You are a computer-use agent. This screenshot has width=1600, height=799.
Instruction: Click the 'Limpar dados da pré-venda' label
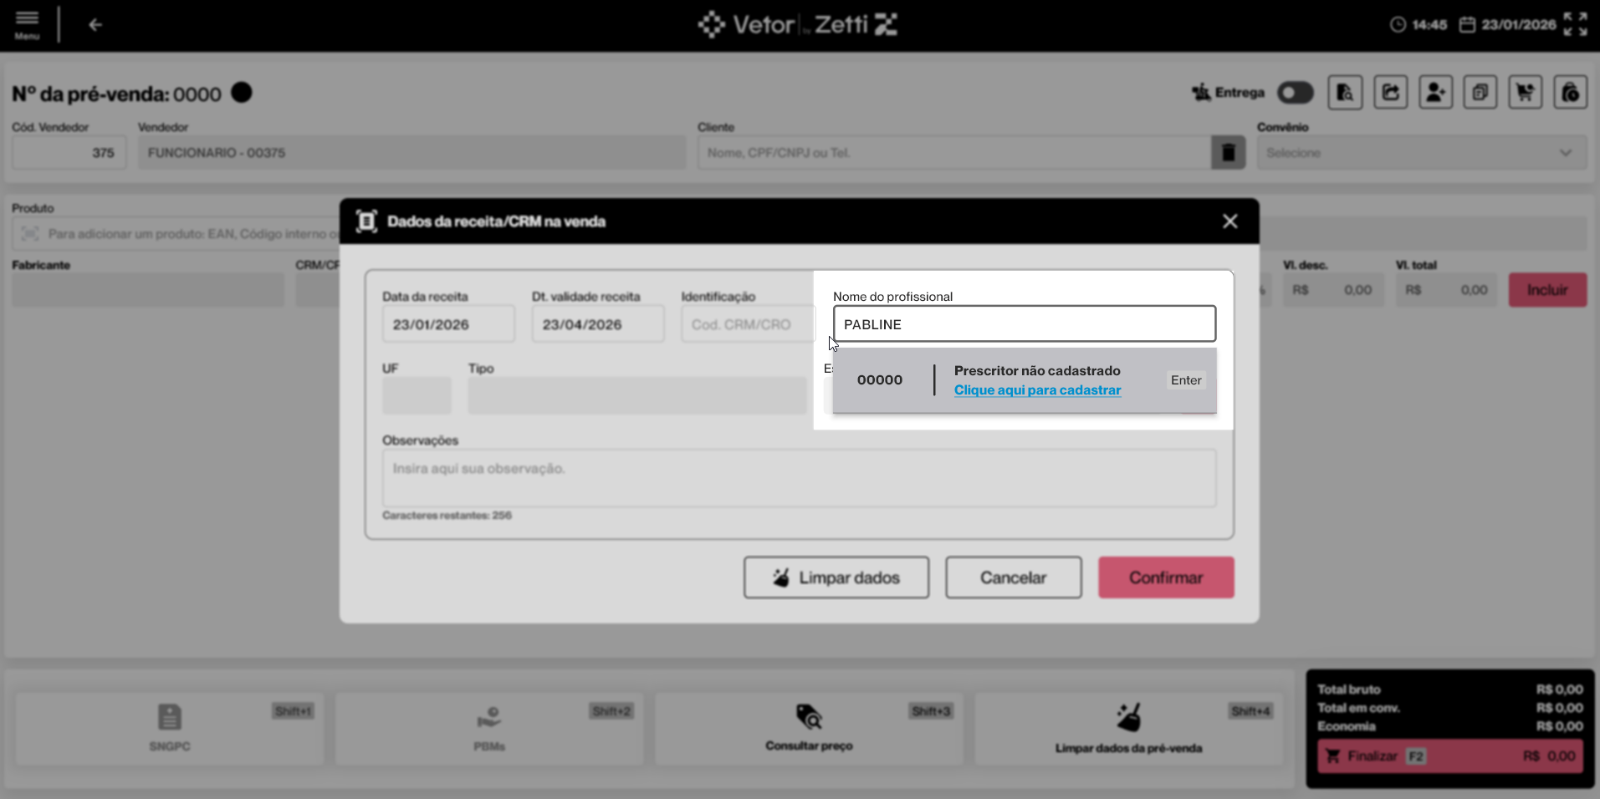[x=1128, y=748]
